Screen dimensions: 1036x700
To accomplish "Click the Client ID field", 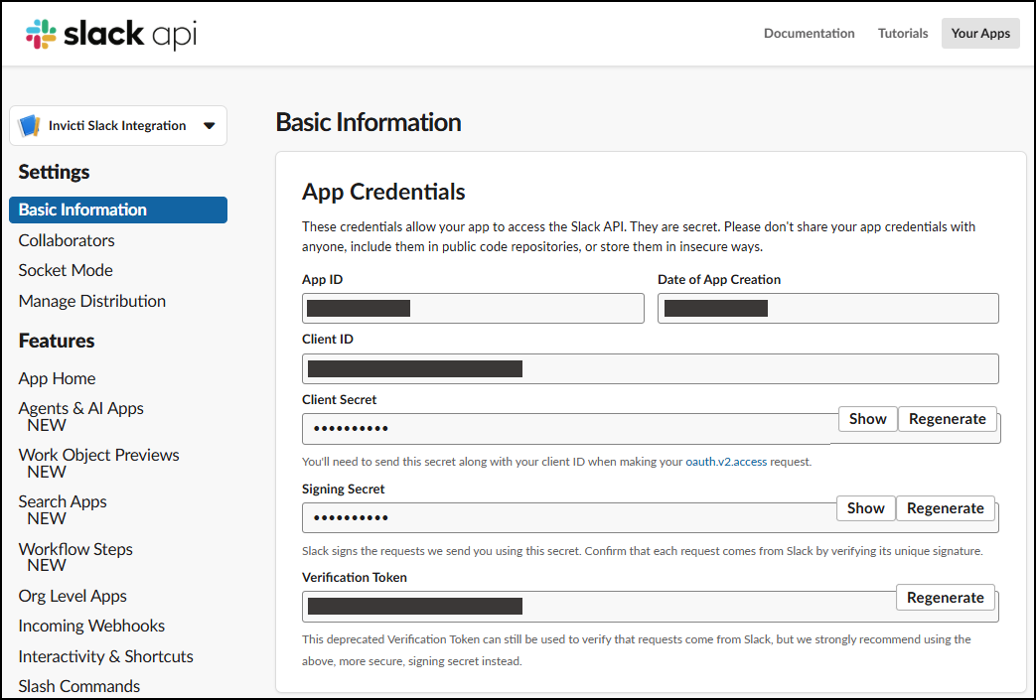I will pos(651,368).
